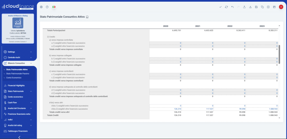Refresh data with the circular arrows icon

click(226, 7)
